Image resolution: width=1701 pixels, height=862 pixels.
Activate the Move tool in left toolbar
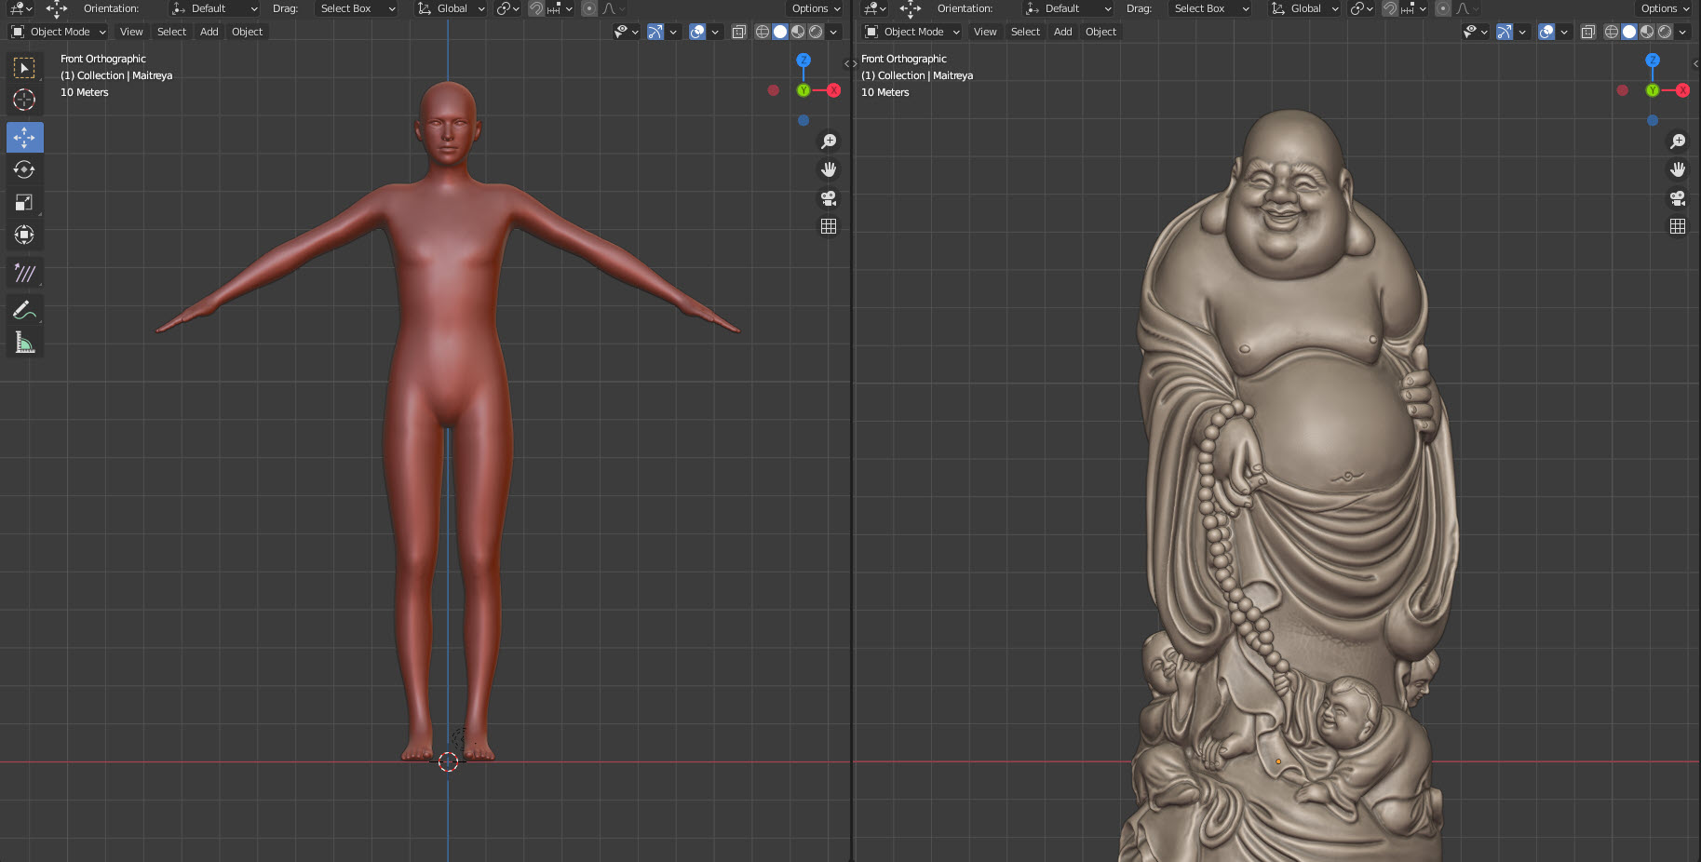pyautogui.click(x=24, y=138)
